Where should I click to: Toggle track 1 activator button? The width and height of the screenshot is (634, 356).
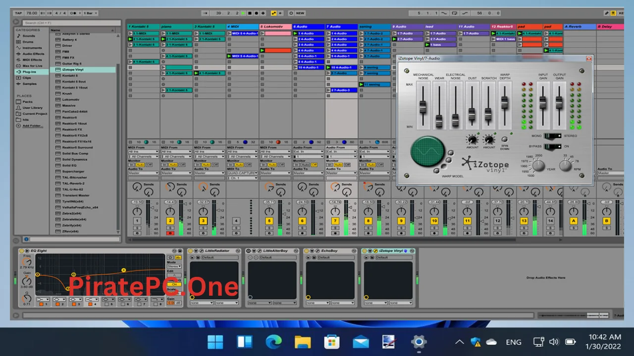click(x=137, y=221)
